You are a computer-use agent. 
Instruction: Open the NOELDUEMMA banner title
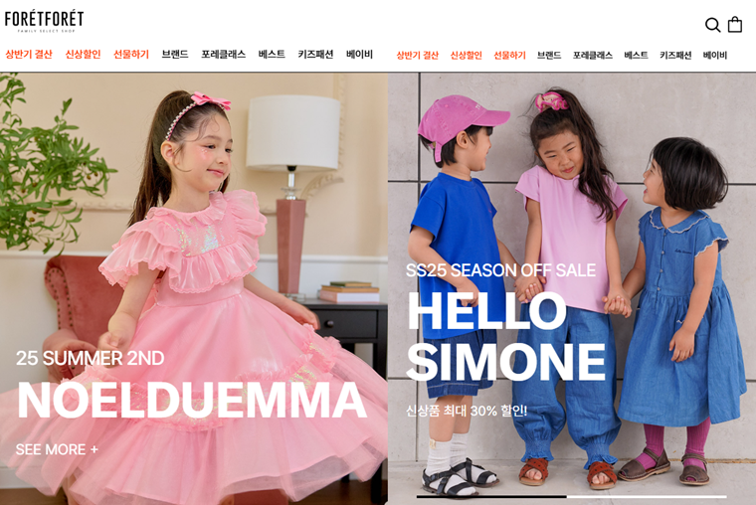tap(192, 400)
